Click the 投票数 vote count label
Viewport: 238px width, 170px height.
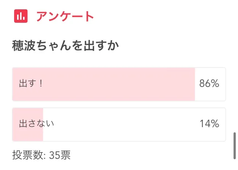click(29, 155)
